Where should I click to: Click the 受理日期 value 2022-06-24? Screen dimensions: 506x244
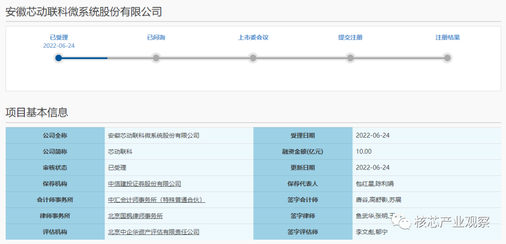pyautogui.click(x=373, y=135)
